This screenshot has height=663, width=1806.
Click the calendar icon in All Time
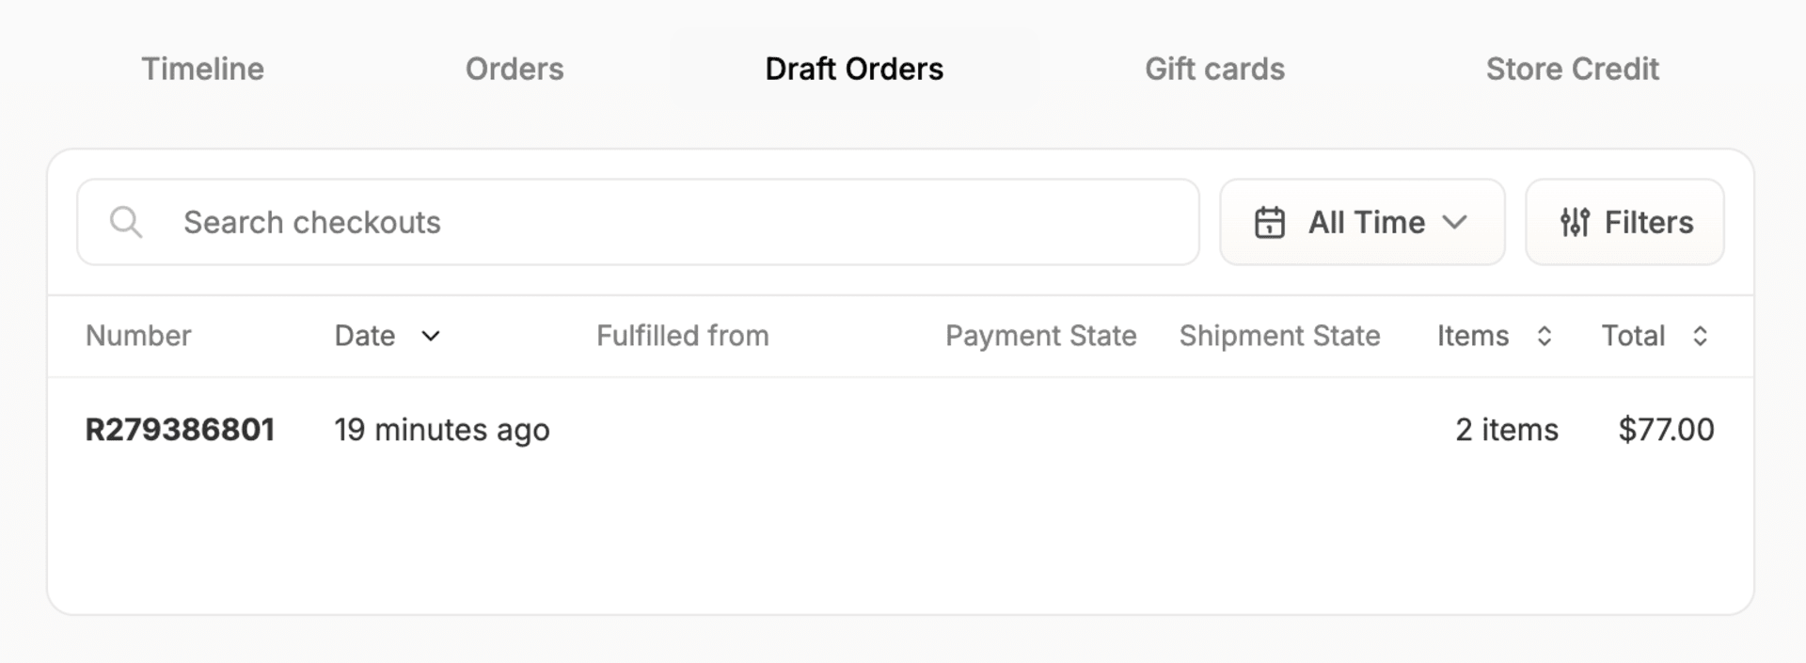coord(1269,223)
